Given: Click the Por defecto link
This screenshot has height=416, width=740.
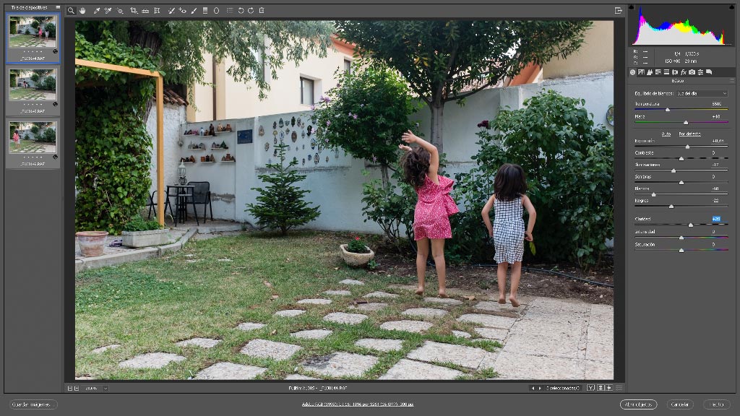Looking at the screenshot, I should [x=689, y=134].
